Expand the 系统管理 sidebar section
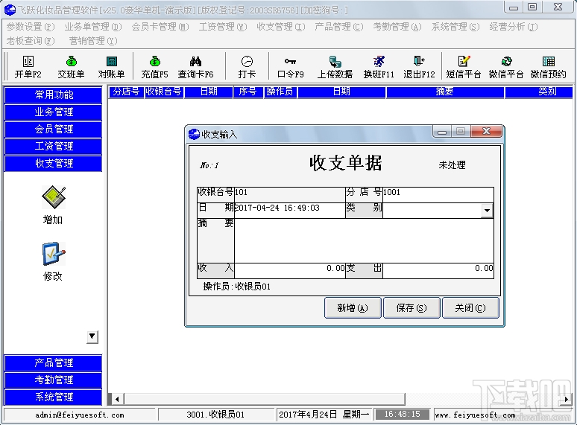 pos(54,397)
